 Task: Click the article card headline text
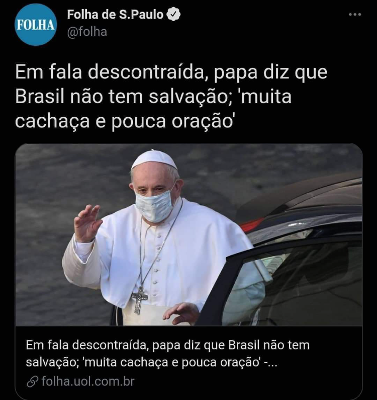(168, 354)
